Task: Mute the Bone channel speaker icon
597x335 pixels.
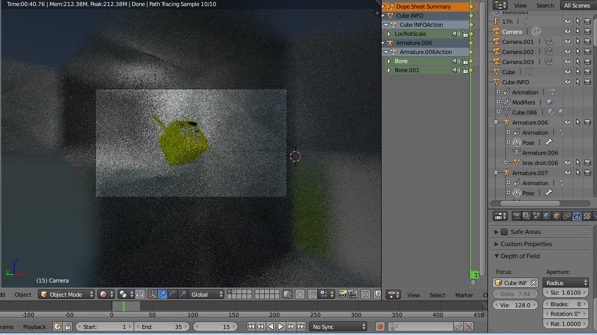Action: pyautogui.click(x=455, y=61)
